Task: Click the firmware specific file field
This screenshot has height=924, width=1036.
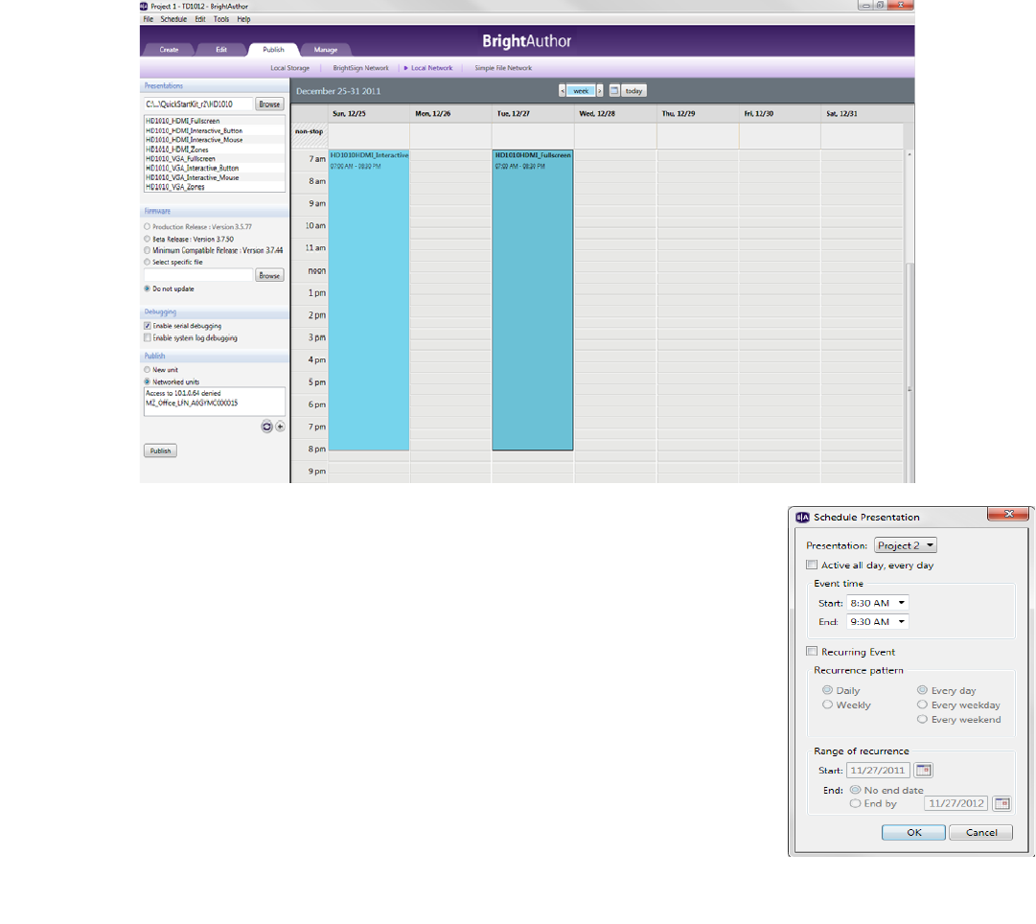Action: coord(198,276)
